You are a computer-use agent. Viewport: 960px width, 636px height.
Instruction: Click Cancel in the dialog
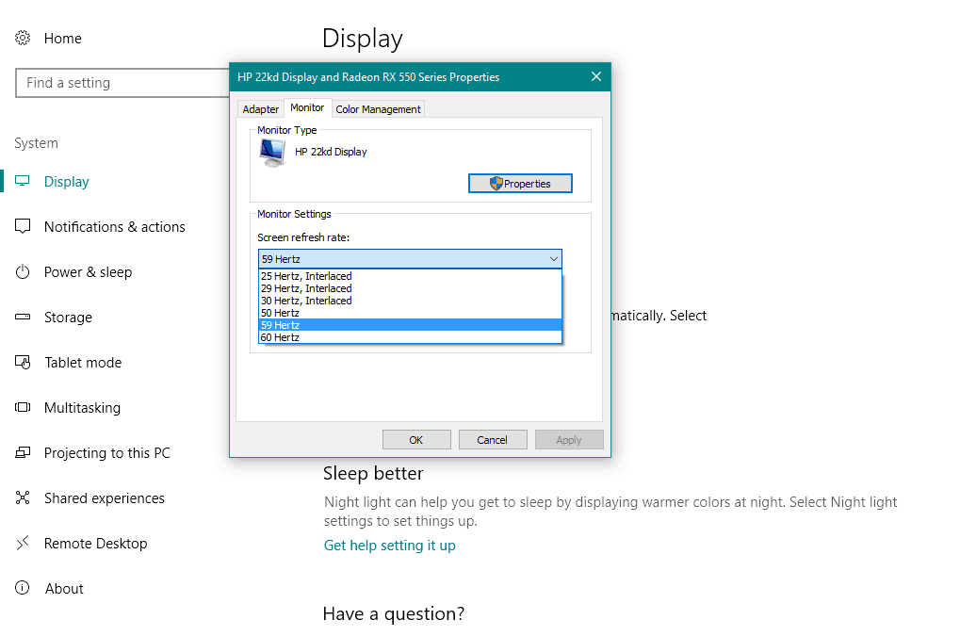492,439
